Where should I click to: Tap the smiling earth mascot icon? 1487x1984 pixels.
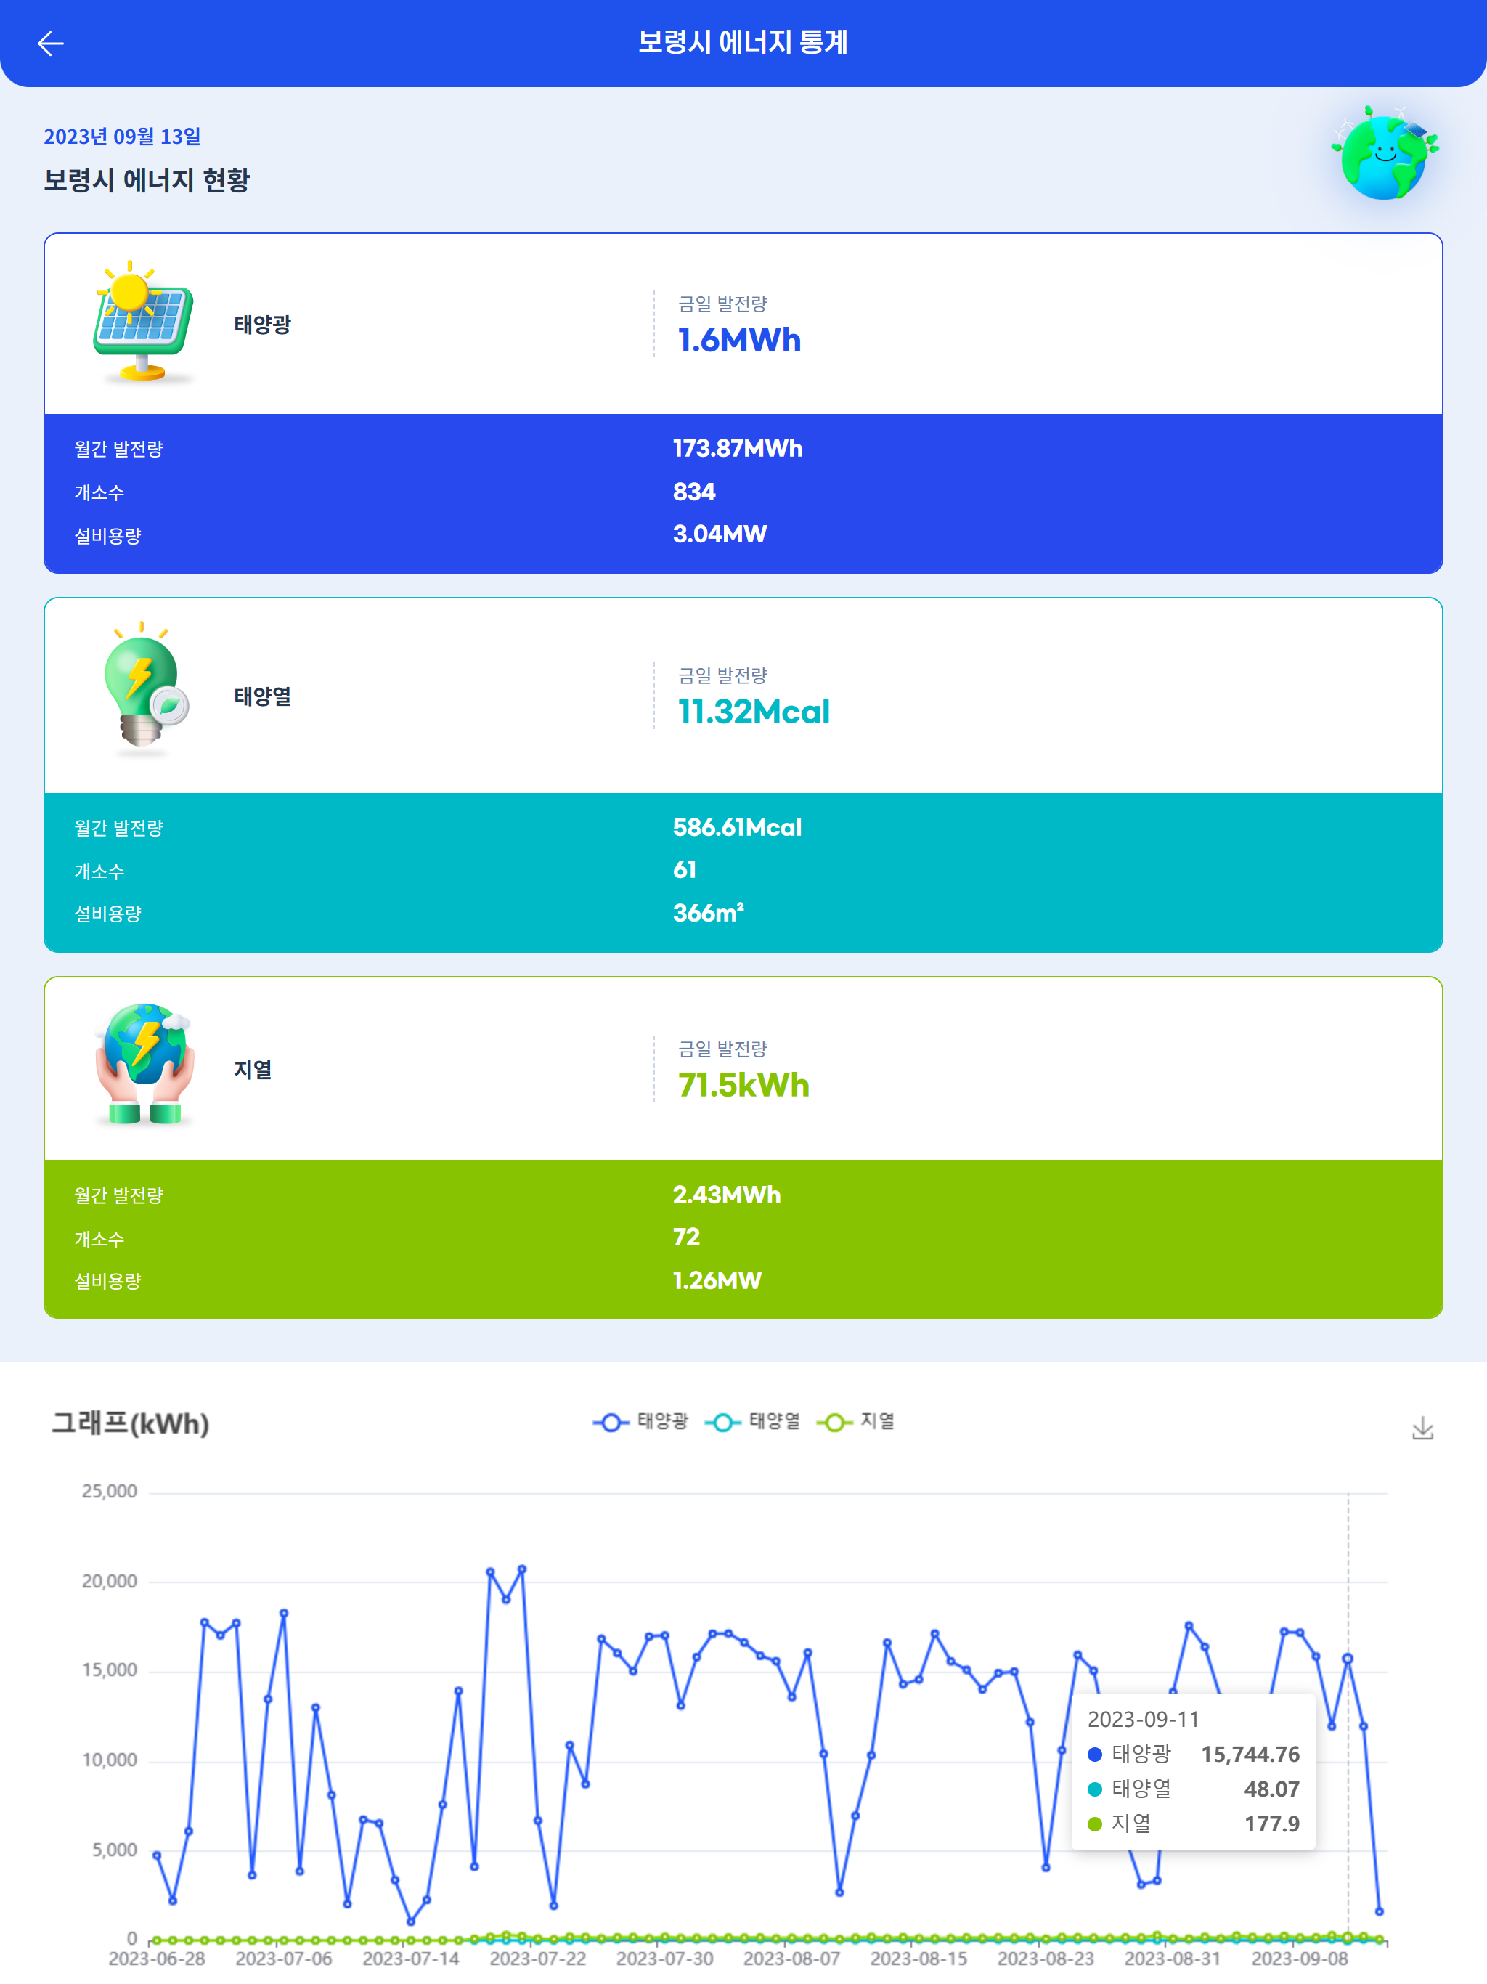point(1385,152)
